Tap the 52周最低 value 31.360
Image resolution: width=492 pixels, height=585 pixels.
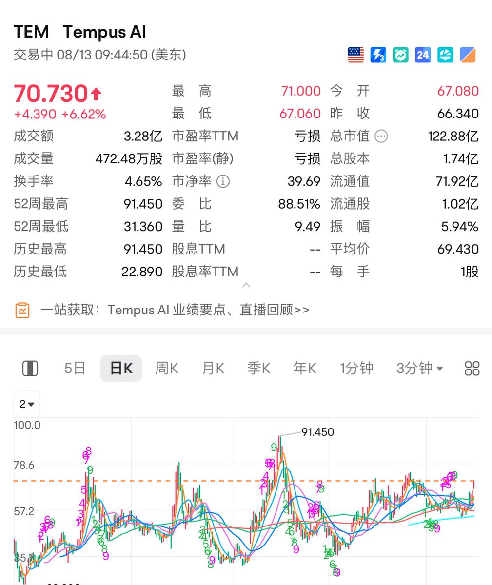(x=143, y=227)
